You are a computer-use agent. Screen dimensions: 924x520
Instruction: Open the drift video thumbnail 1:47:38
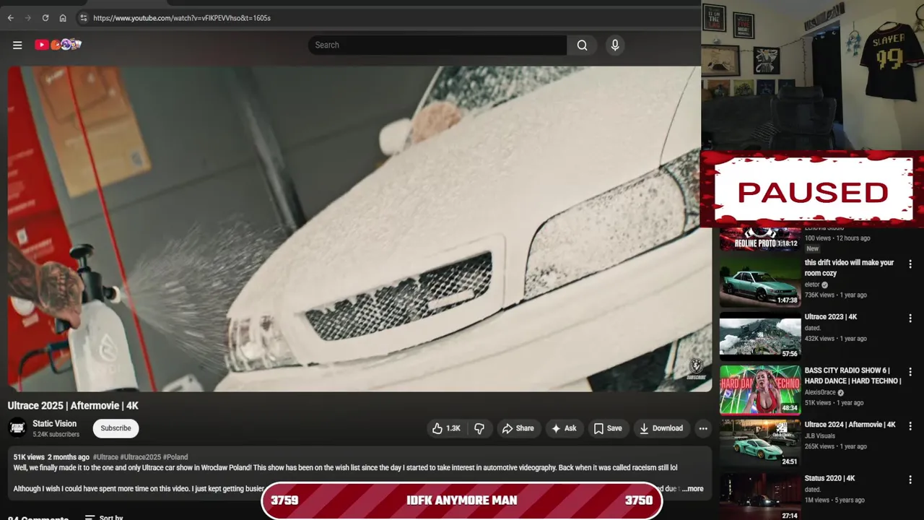(x=760, y=282)
